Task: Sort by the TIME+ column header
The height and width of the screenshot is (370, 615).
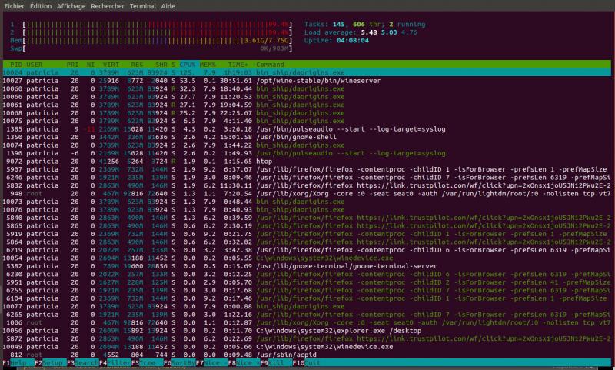Action: coord(238,65)
